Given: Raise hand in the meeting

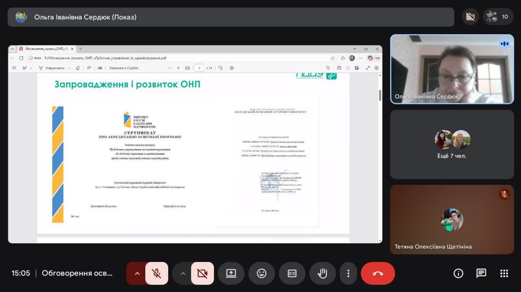Looking at the screenshot, I should (x=322, y=273).
